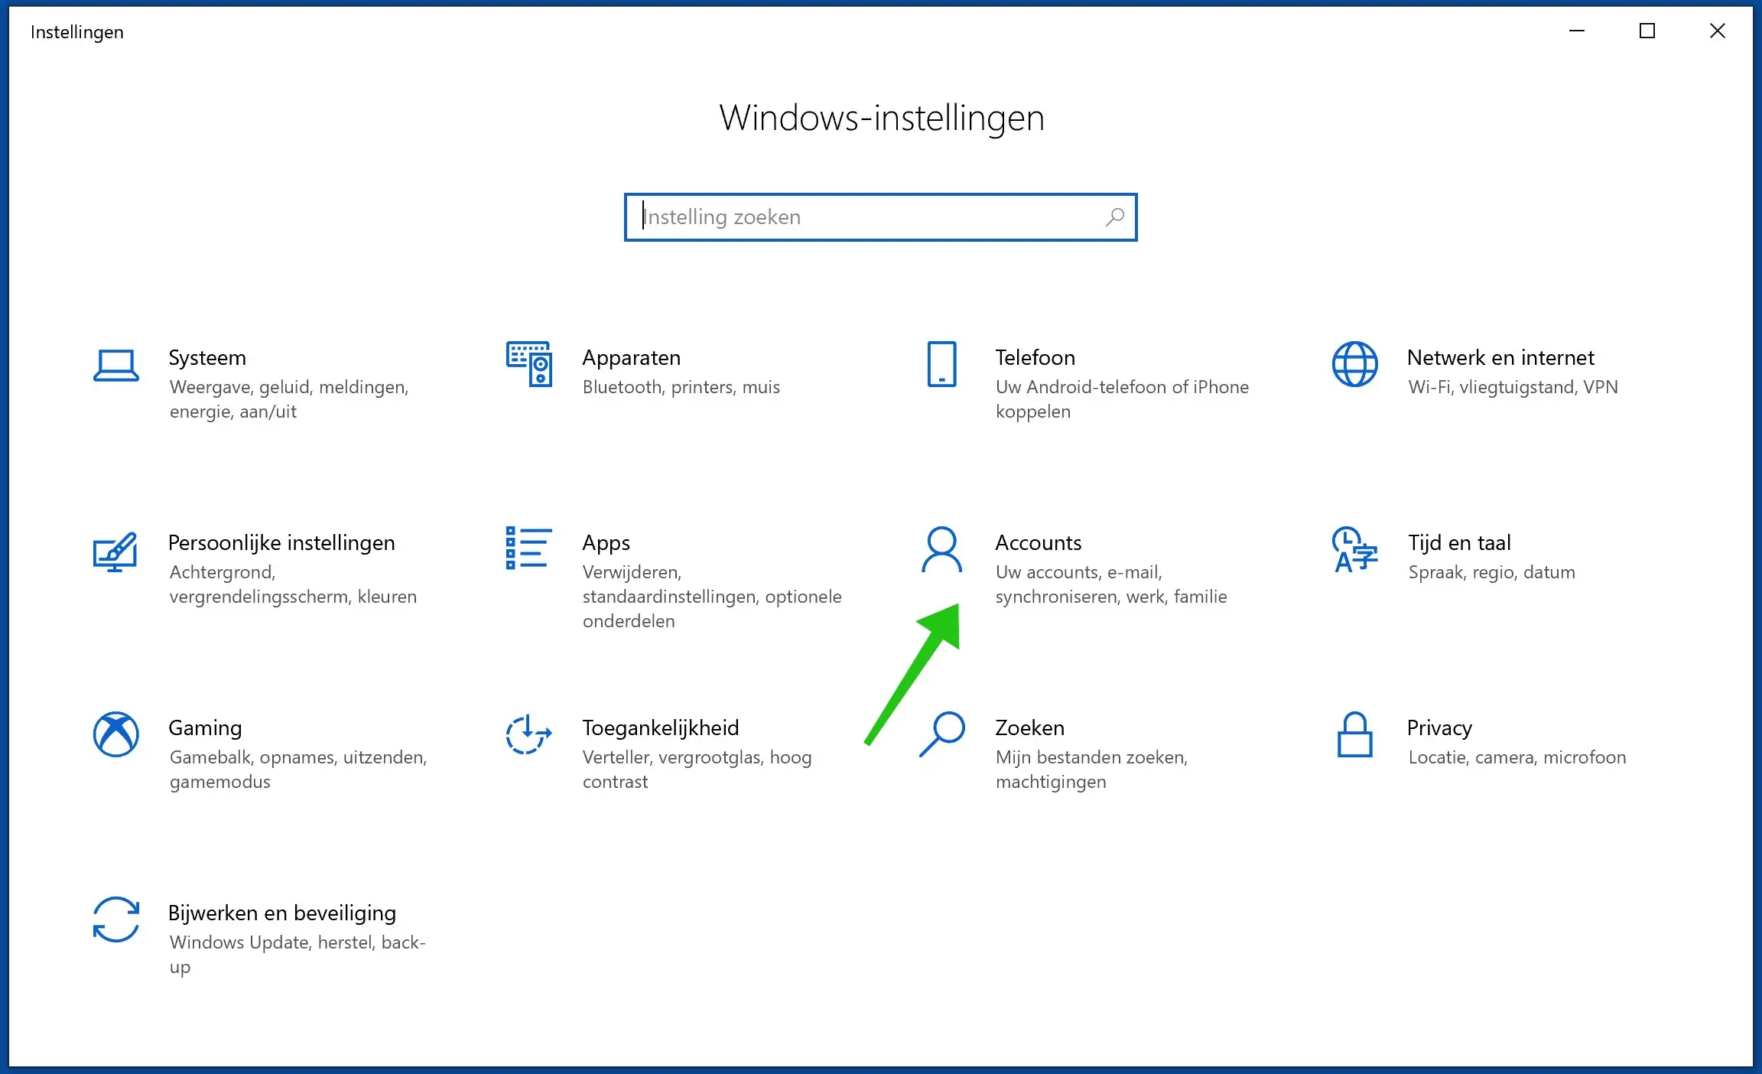Click the Apparaten keyboard and speaker icon

pos(528,364)
